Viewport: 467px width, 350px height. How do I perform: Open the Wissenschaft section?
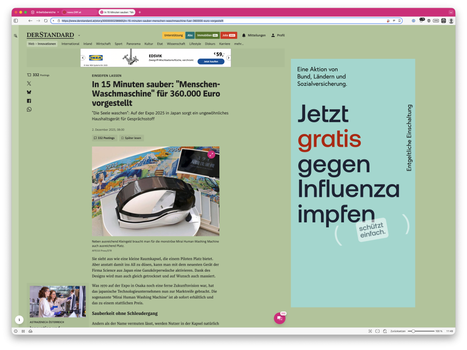[x=176, y=44]
